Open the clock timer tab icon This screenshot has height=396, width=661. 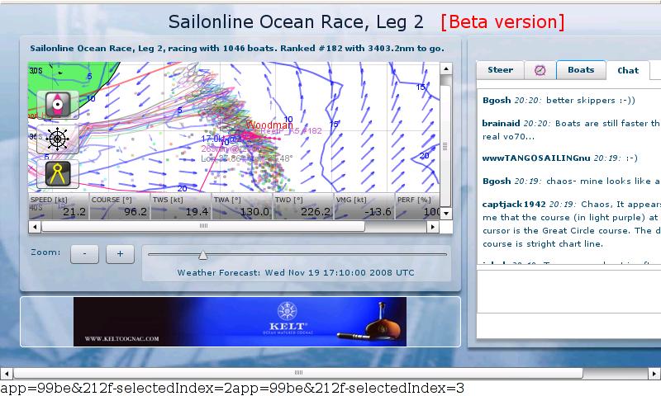click(x=540, y=70)
